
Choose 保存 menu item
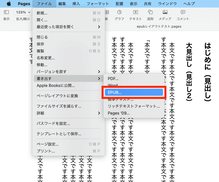pos(69,44)
